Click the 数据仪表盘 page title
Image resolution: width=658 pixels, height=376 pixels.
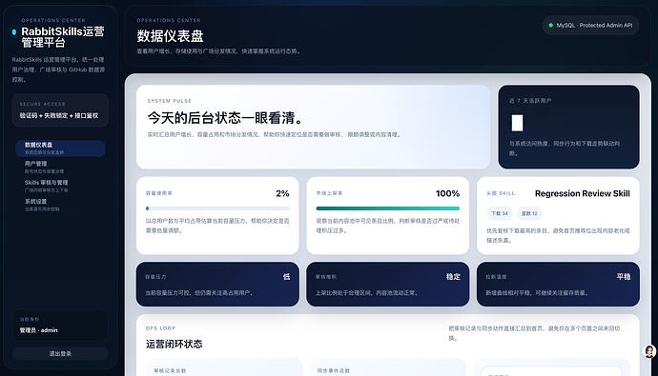(x=170, y=36)
